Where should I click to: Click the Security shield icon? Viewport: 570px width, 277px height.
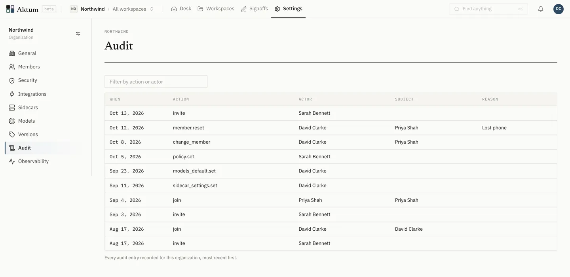(12, 80)
